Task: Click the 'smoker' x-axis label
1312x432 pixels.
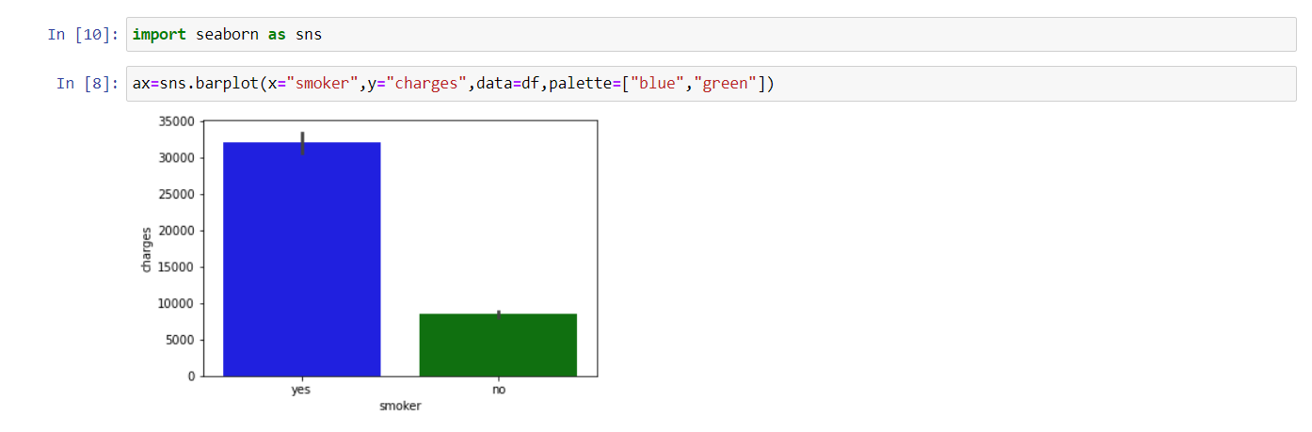Action: [400, 407]
